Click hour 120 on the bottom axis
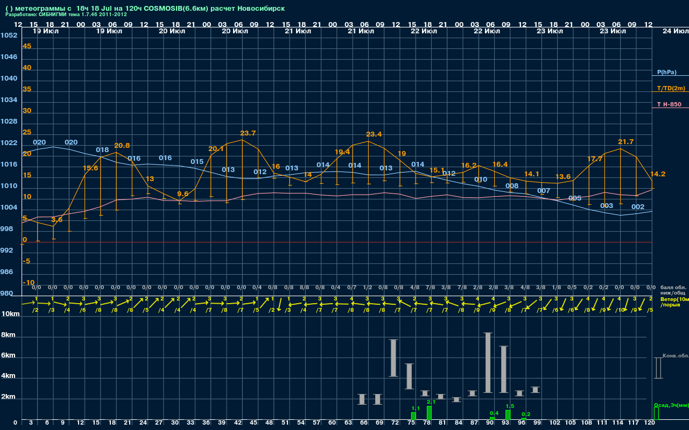 (x=650, y=423)
